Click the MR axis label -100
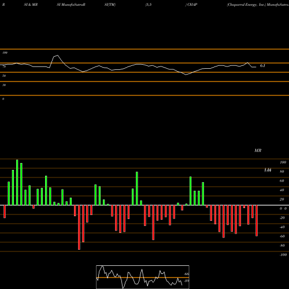 point(283,255)
